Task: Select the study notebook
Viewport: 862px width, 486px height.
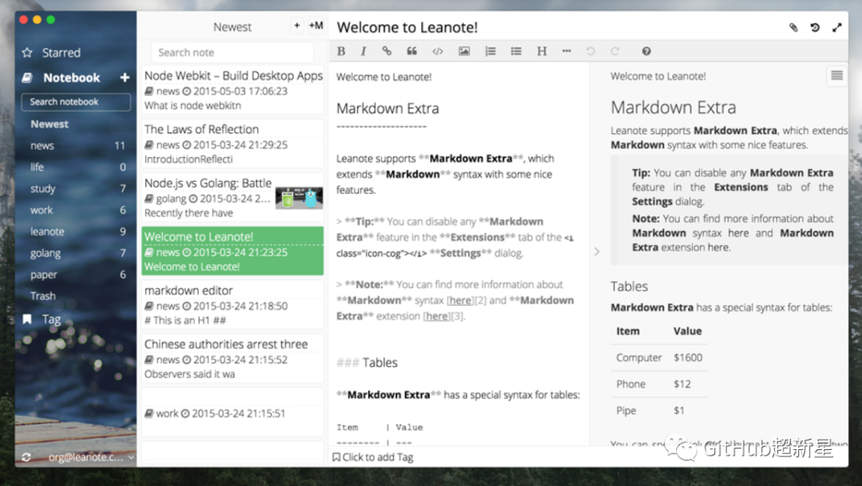Action: (x=76, y=188)
